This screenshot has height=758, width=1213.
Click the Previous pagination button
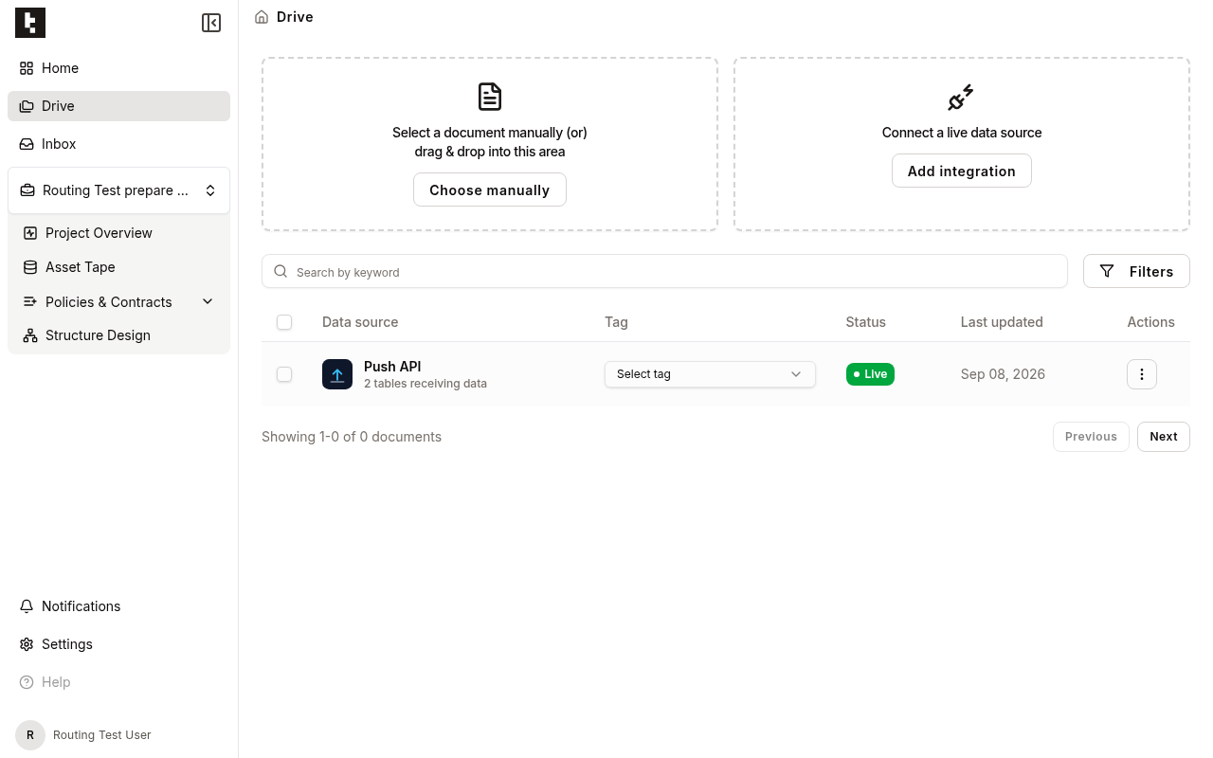pos(1091,437)
